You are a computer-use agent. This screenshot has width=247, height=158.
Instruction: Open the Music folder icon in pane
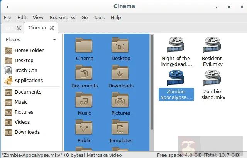84,100
